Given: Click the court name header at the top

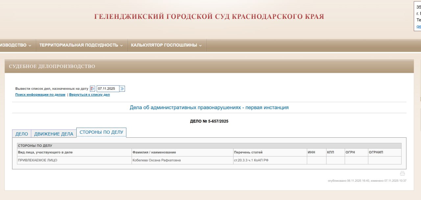Looking at the screenshot, I should pyautogui.click(x=209, y=16).
